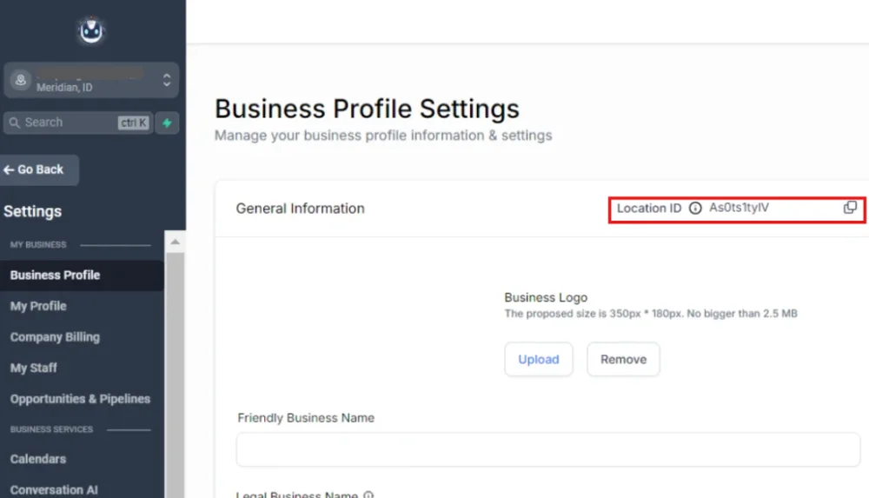This screenshot has width=869, height=498.
Task: Upload a business logo
Action: pos(539,359)
